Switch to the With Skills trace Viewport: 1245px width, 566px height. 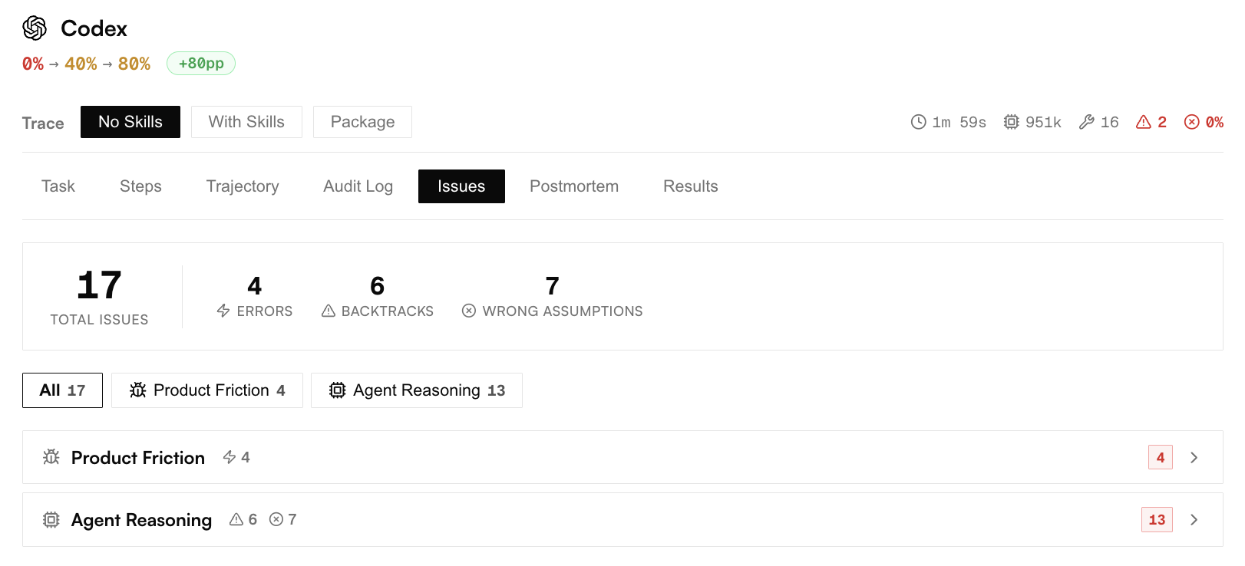(x=246, y=122)
